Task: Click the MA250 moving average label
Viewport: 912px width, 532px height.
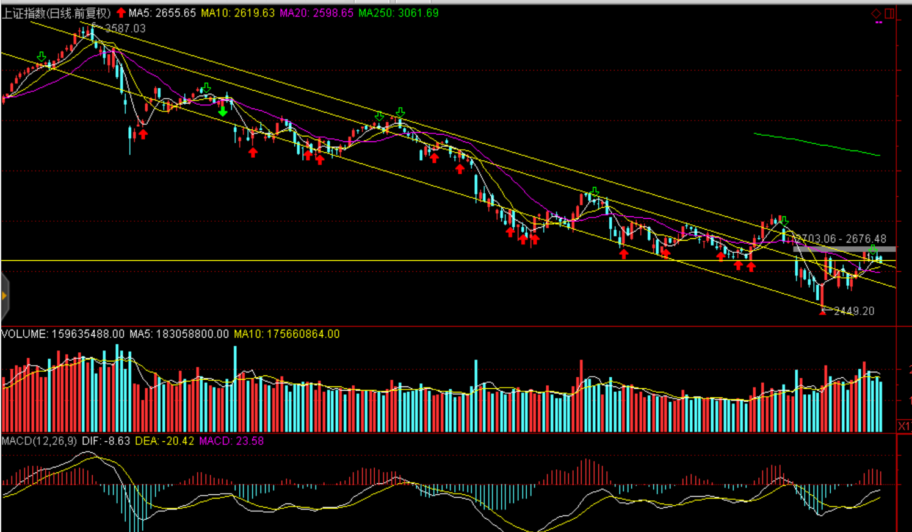Action: pyautogui.click(x=398, y=13)
